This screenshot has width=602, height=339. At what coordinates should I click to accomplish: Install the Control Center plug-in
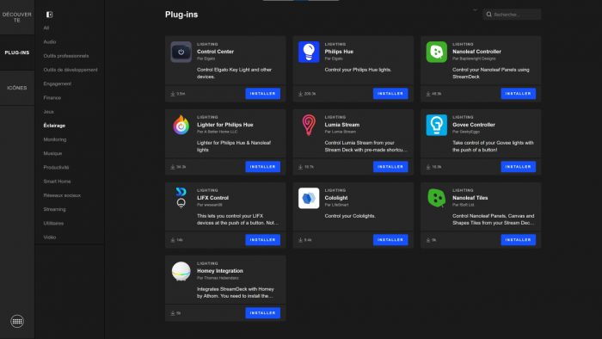pyautogui.click(x=262, y=94)
